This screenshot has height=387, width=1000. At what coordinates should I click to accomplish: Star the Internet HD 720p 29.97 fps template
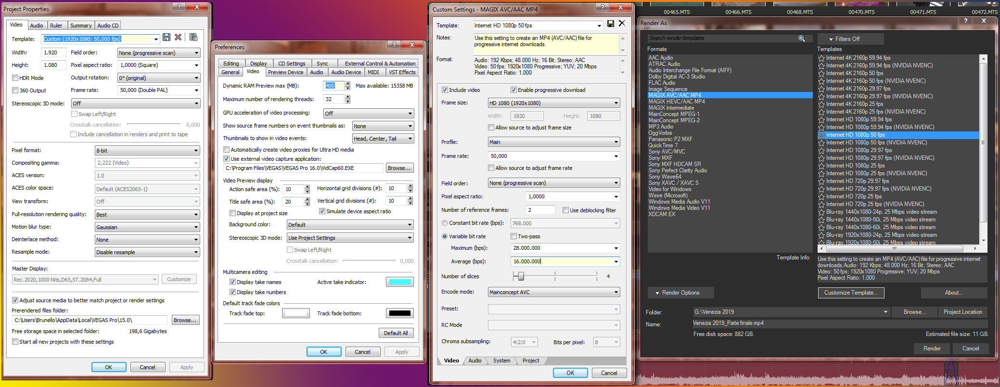click(821, 181)
